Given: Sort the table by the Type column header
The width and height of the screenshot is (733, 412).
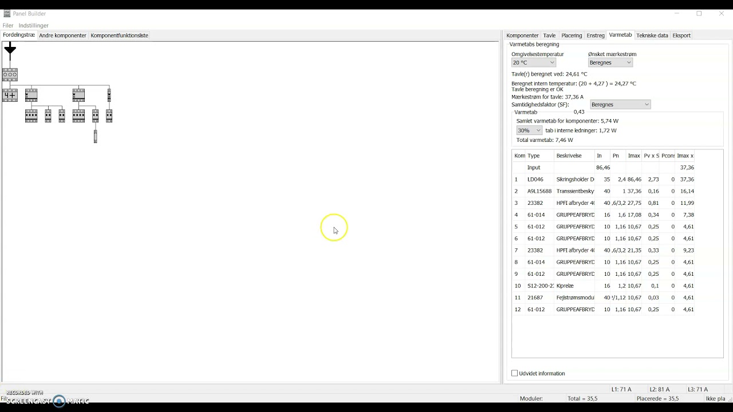Looking at the screenshot, I should [x=539, y=156].
